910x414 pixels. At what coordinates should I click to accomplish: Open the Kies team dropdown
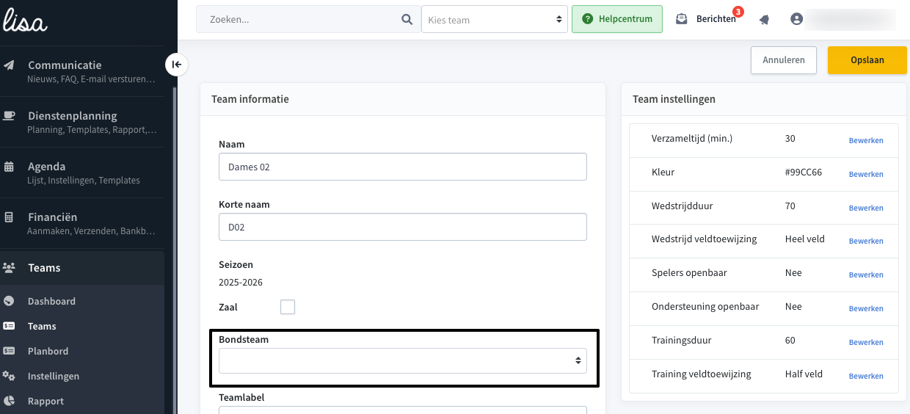495,20
